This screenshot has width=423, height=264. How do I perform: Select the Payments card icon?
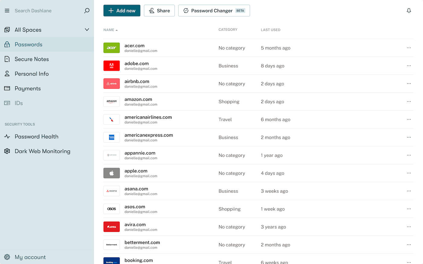click(7, 88)
